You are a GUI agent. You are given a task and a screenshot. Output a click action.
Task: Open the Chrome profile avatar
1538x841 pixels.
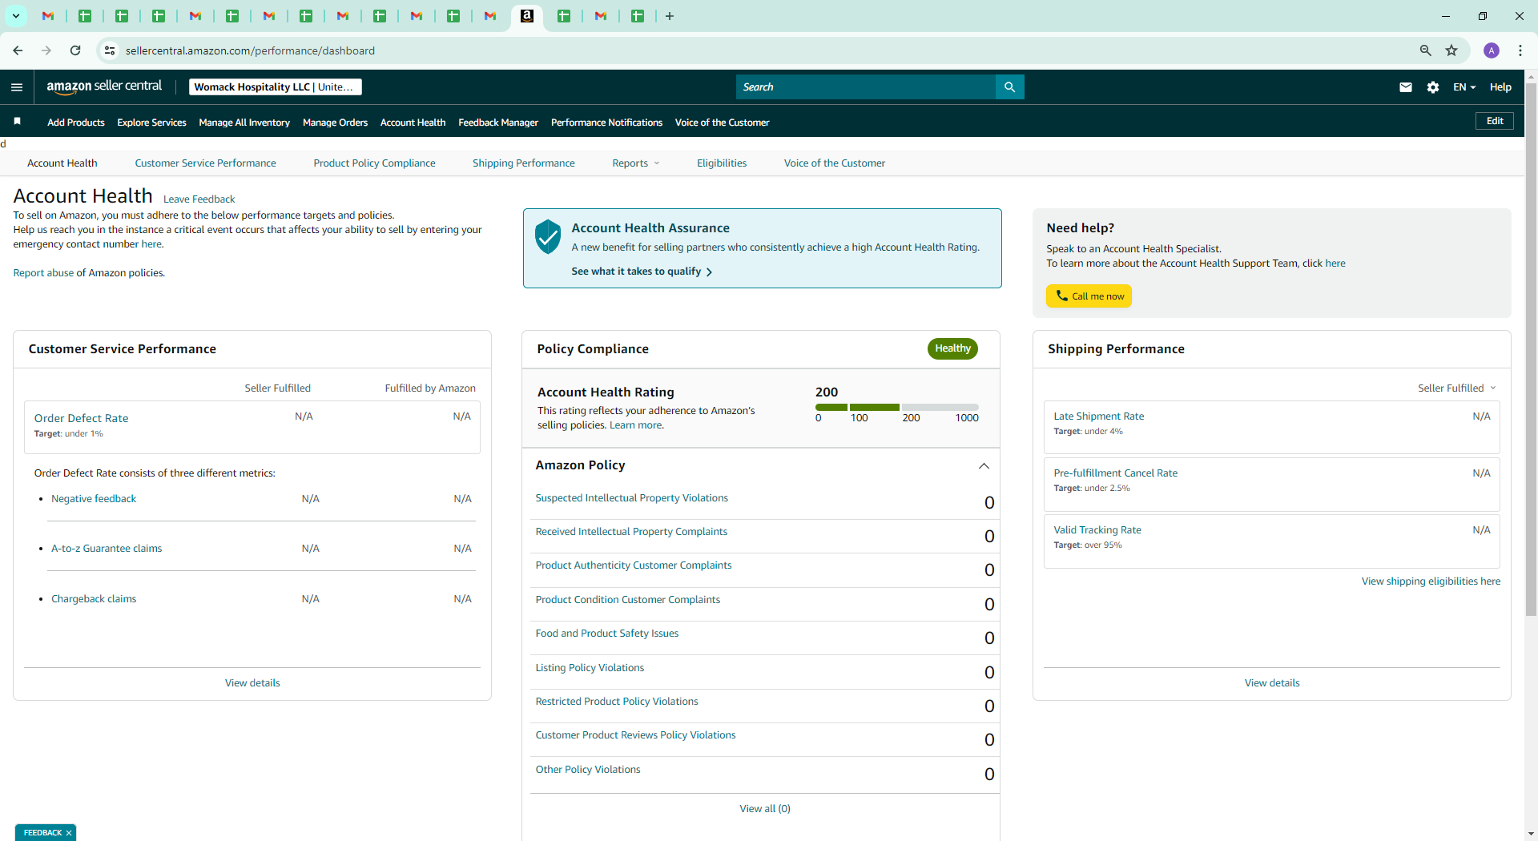click(1491, 50)
